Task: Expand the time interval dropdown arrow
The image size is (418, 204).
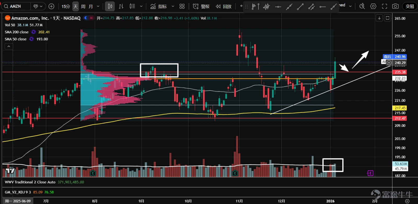Action: (98, 6)
